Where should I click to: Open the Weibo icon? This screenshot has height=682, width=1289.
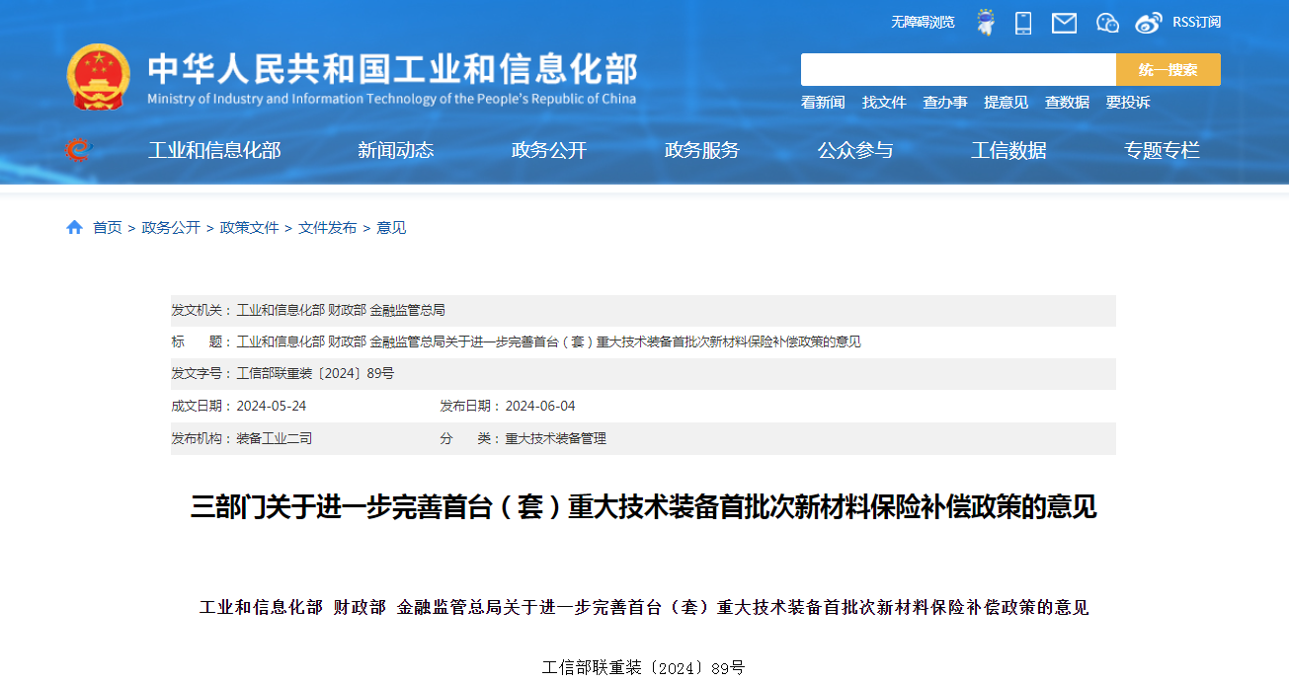click(1149, 23)
